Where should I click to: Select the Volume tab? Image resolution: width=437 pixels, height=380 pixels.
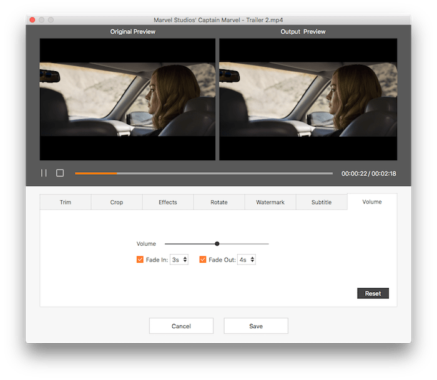(372, 202)
